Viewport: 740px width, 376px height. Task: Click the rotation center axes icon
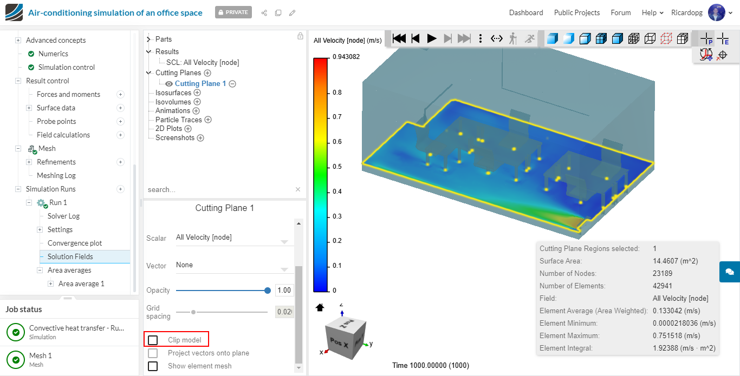[x=706, y=55]
